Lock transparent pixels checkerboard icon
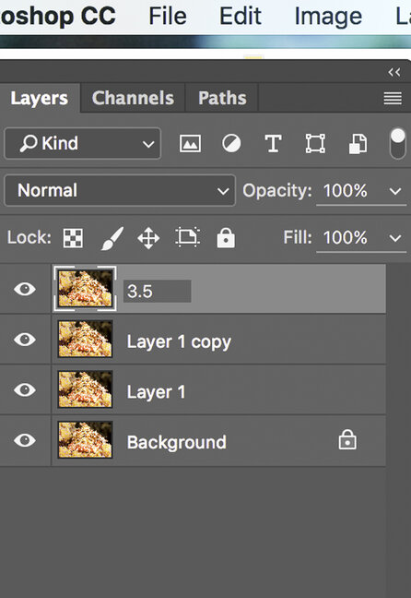Screen dimensions: 411x598 point(73,238)
